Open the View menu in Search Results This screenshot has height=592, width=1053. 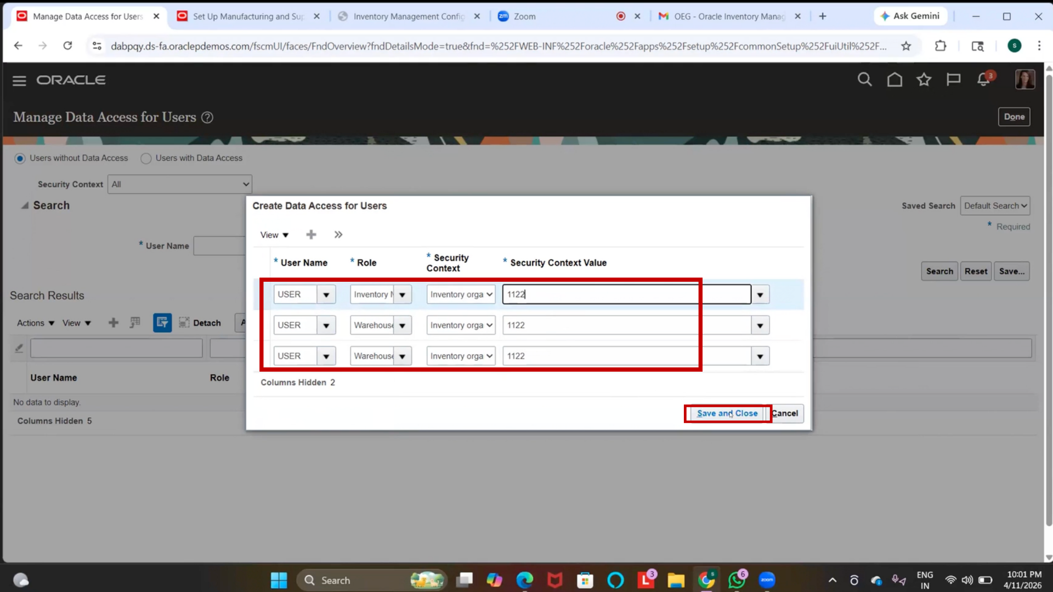coord(76,323)
